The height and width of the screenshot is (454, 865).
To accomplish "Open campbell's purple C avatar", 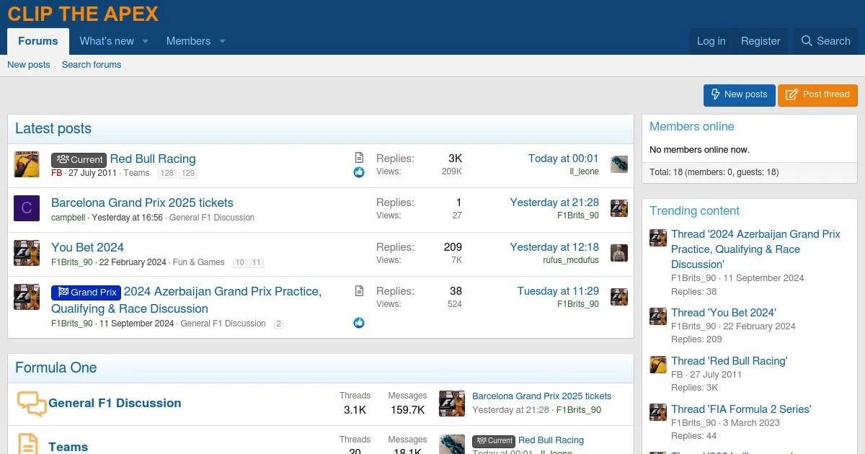I will (x=27, y=208).
